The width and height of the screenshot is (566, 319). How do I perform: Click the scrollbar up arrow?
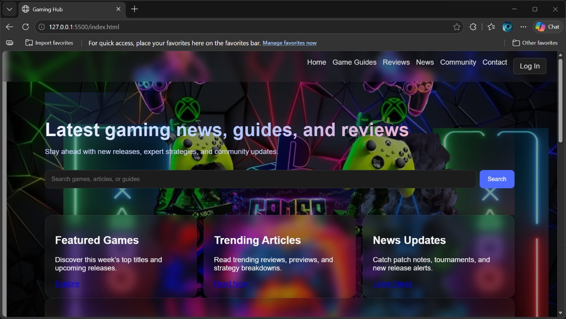pos(560,55)
